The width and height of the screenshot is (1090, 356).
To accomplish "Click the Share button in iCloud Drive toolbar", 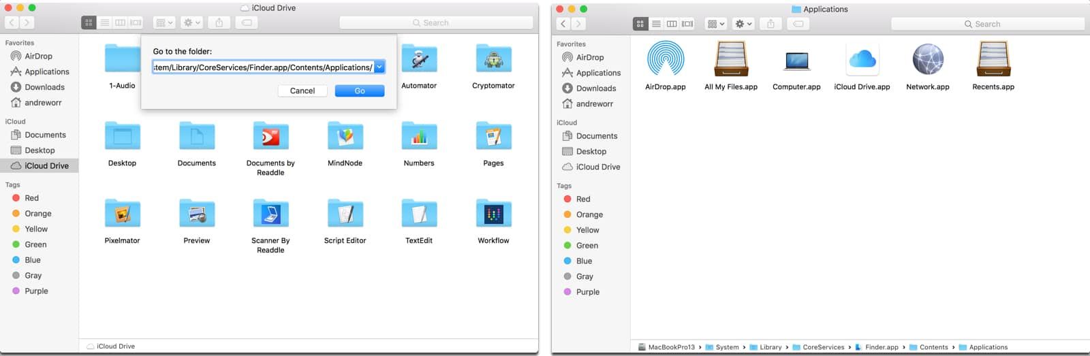I will (x=219, y=22).
